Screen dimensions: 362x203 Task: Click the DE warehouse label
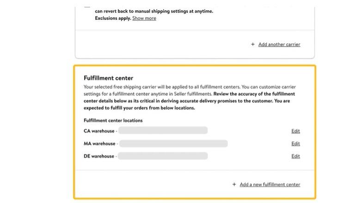(x=99, y=156)
